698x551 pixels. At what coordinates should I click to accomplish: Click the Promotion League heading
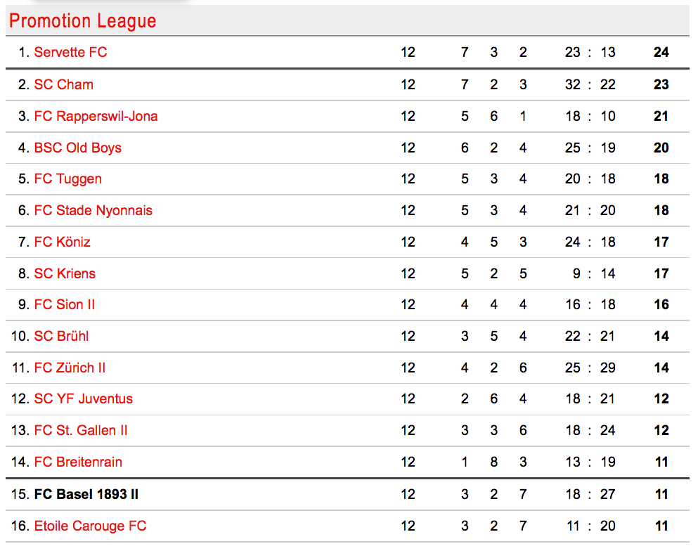(83, 21)
